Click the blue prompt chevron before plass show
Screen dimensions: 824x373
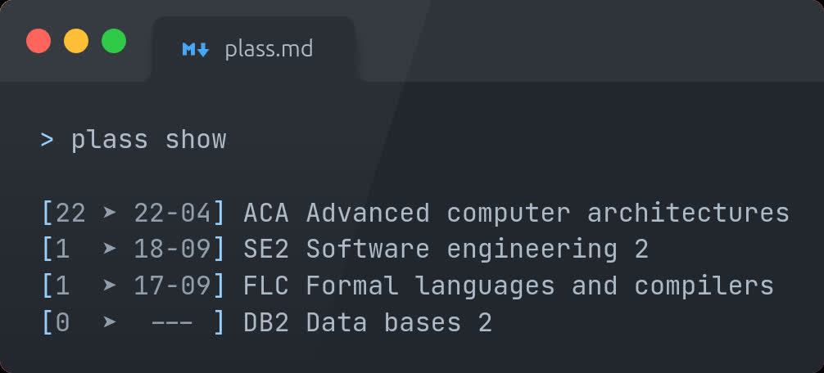click(48, 140)
